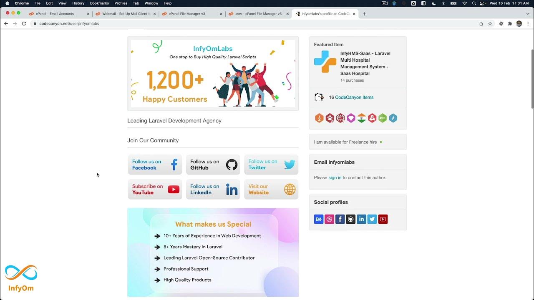534x300 pixels.
Task: Click the InfyHMS featured item plus logo
Action: [x=325, y=62]
